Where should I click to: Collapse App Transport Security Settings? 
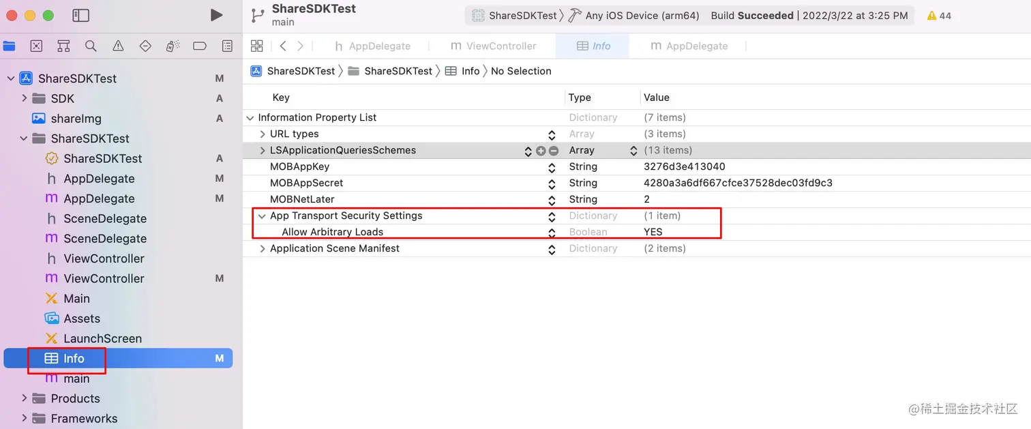click(x=263, y=216)
